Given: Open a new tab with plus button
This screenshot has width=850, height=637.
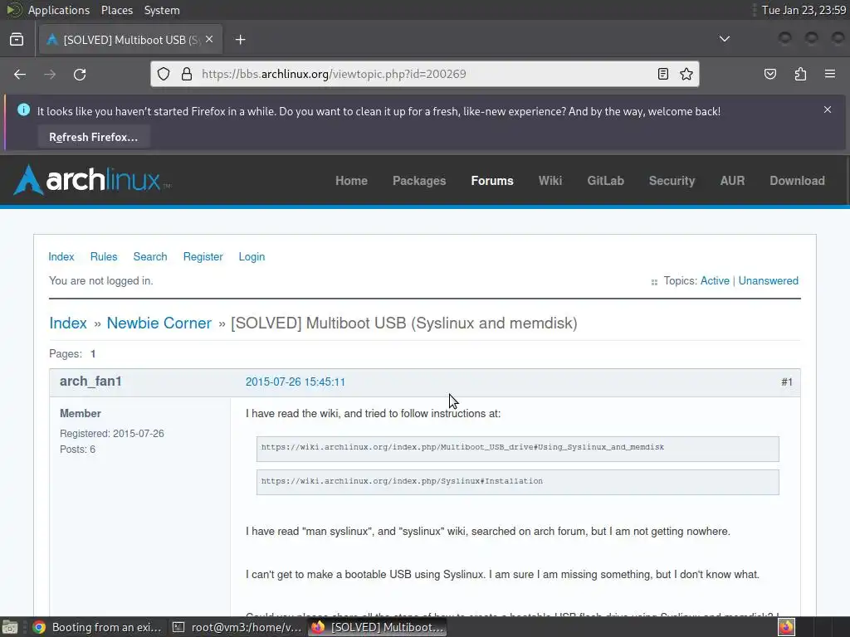Looking at the screenshot, I should [240, 40].
